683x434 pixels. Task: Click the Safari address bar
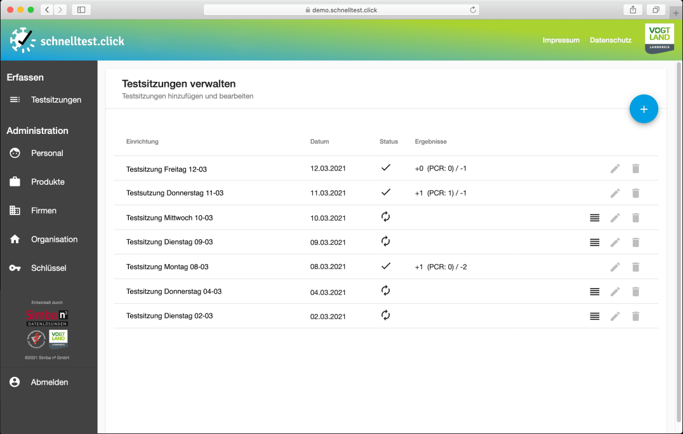pyautogui.click(x=341, y=10)
